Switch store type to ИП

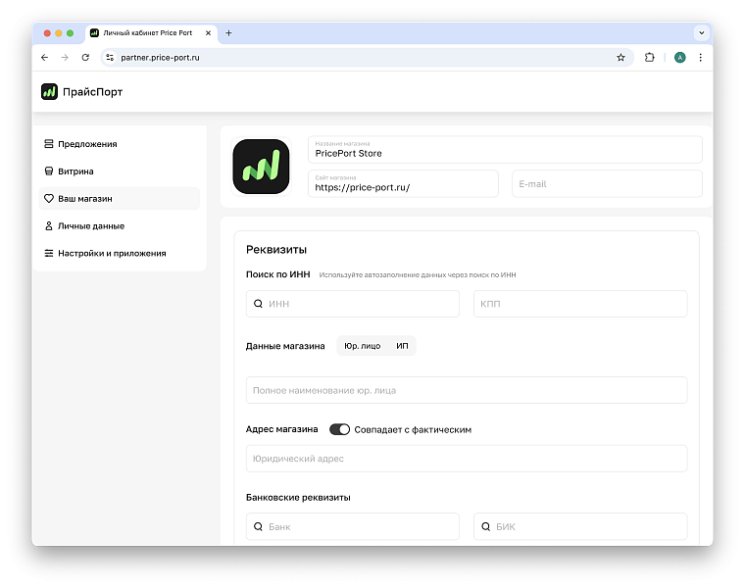coord(402,346)
